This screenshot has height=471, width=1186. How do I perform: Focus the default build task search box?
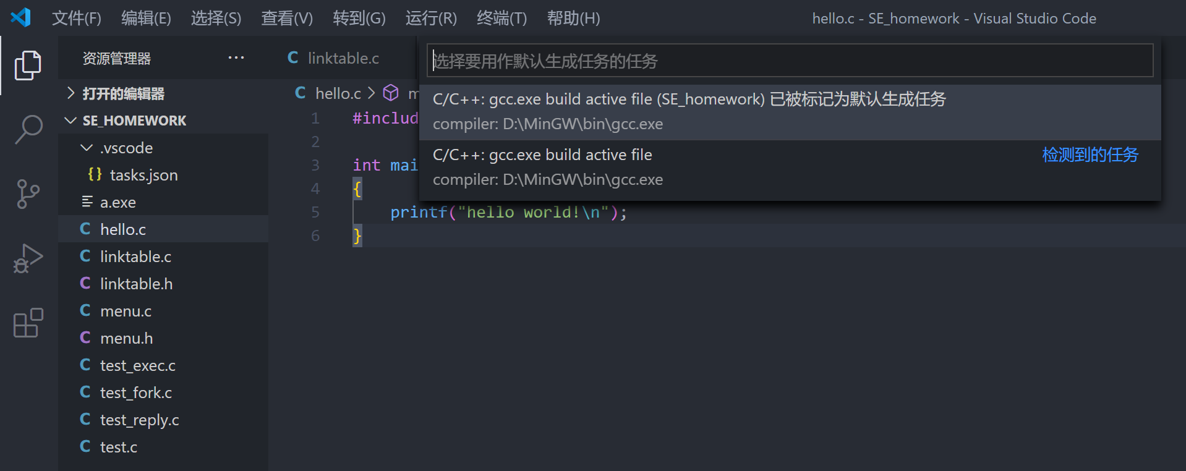[789, 61]
